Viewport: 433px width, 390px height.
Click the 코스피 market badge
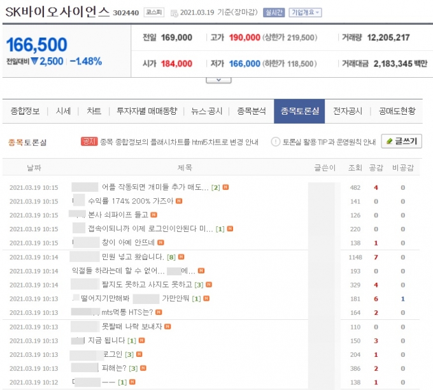(x=162, y=12)
